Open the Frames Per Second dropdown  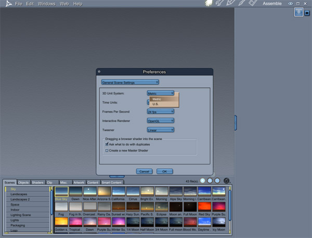coord(161,111)
